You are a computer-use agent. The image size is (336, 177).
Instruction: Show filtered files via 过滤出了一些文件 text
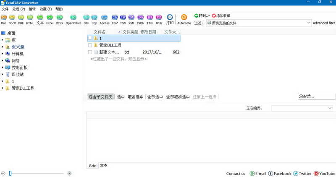tap(118, 59)
